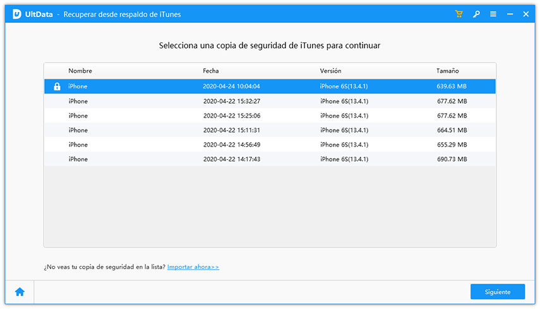Click the Versión column header
The height and width of the screenshot is (309, 540).
pyautogui.click(x=330, y=71)
